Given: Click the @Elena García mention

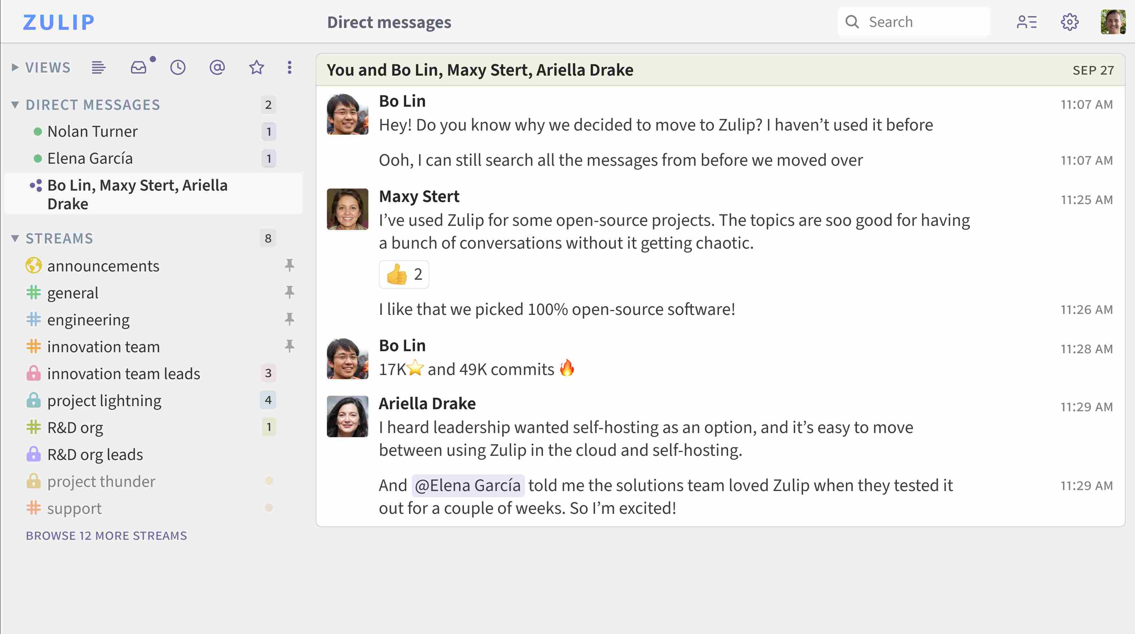Looking at the screenshot, I should click(x=467, y=485).
